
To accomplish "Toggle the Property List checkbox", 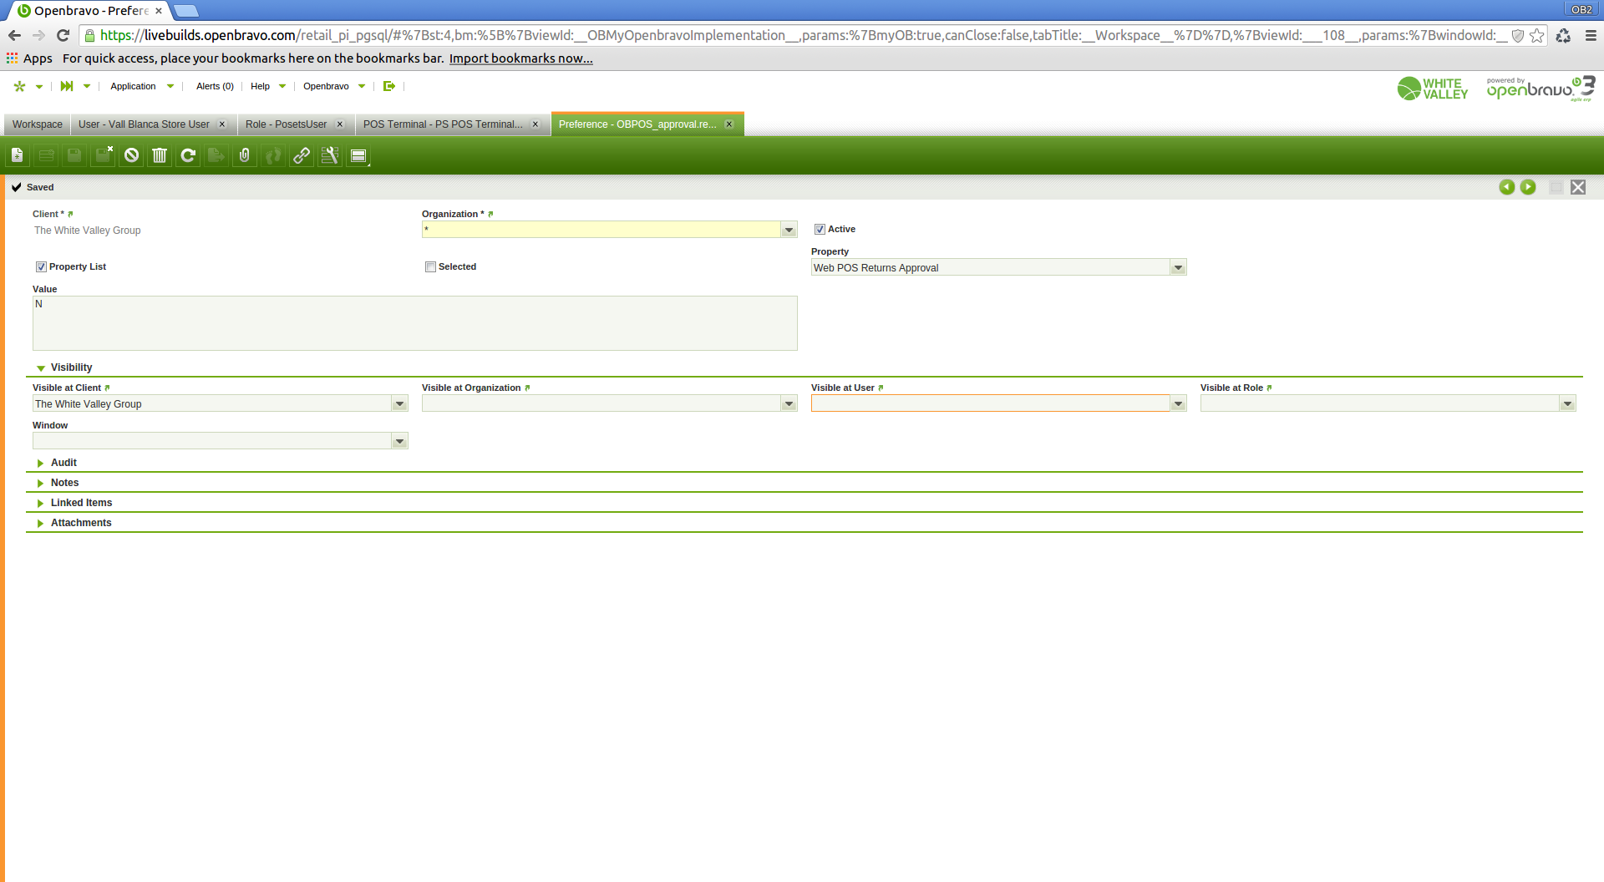I will 41,267.
